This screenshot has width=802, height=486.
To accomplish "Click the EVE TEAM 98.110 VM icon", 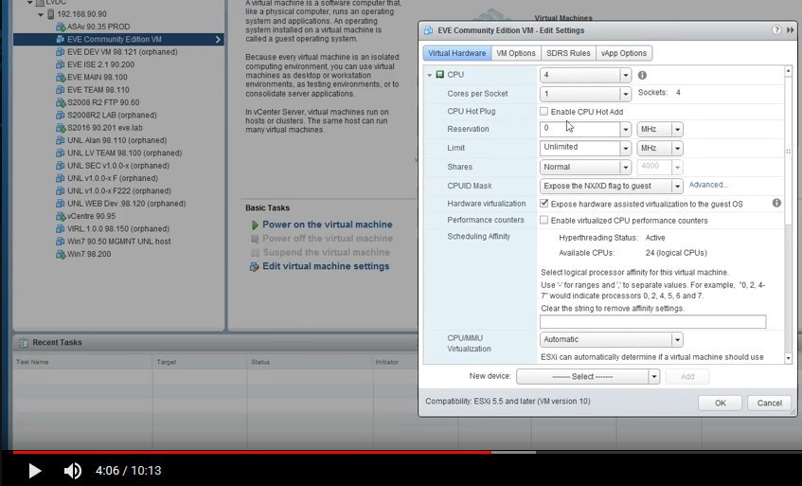I will pyautogui.click(x=61, y=89).
